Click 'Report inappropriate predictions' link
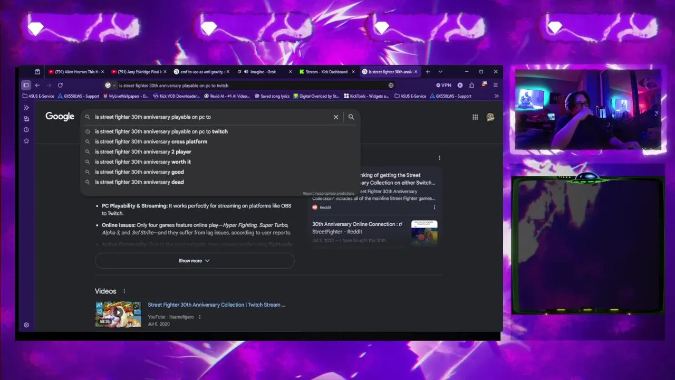Viewport: 675px width, 380px height. tap(329, 193)
